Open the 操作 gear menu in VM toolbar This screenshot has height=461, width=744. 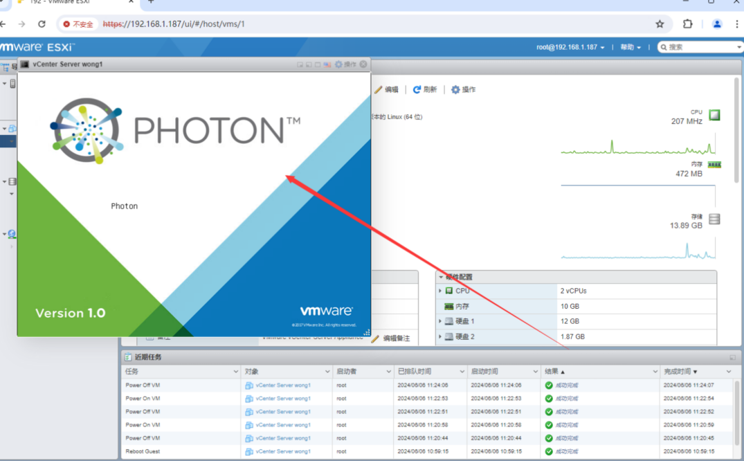pos(463,89)
